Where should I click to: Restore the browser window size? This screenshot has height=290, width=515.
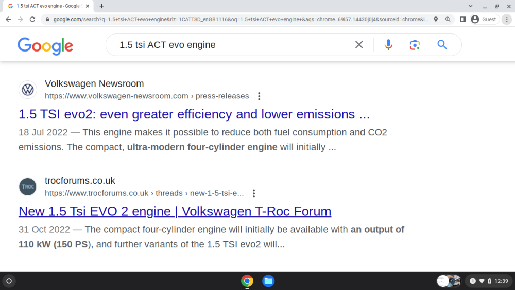[497, 6]
